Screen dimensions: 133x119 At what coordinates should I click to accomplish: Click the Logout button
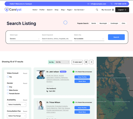click(x=122, y=10)
